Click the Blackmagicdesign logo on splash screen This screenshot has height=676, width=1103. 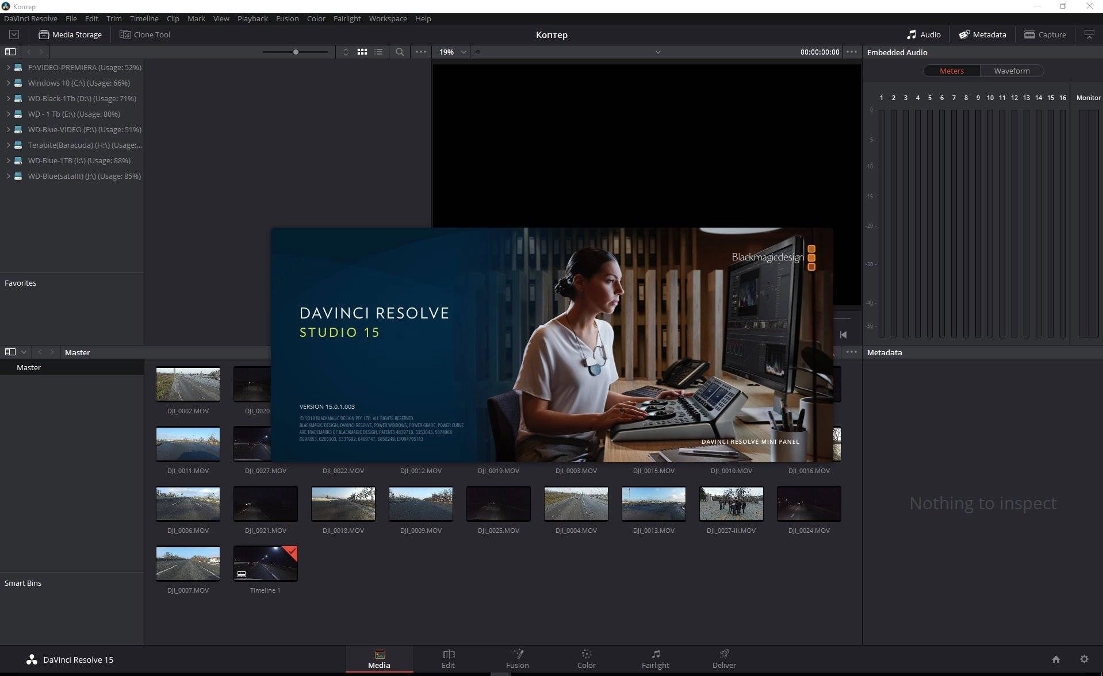point(773,258)
